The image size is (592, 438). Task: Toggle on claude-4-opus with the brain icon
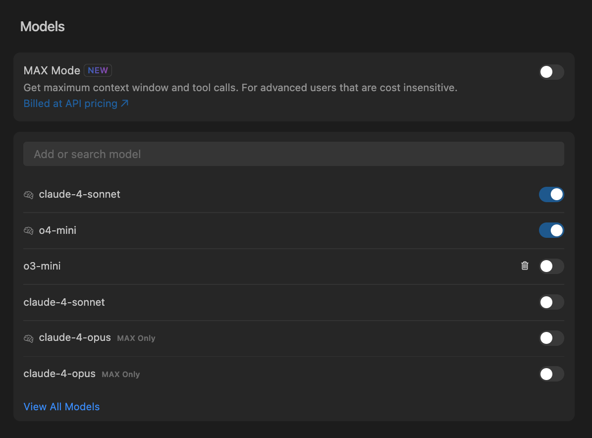point(551,338)
